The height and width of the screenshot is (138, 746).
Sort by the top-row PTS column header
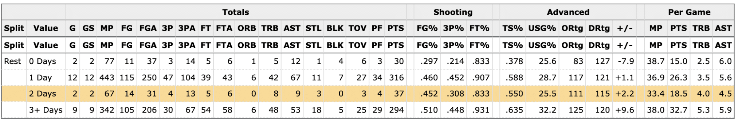396,28
